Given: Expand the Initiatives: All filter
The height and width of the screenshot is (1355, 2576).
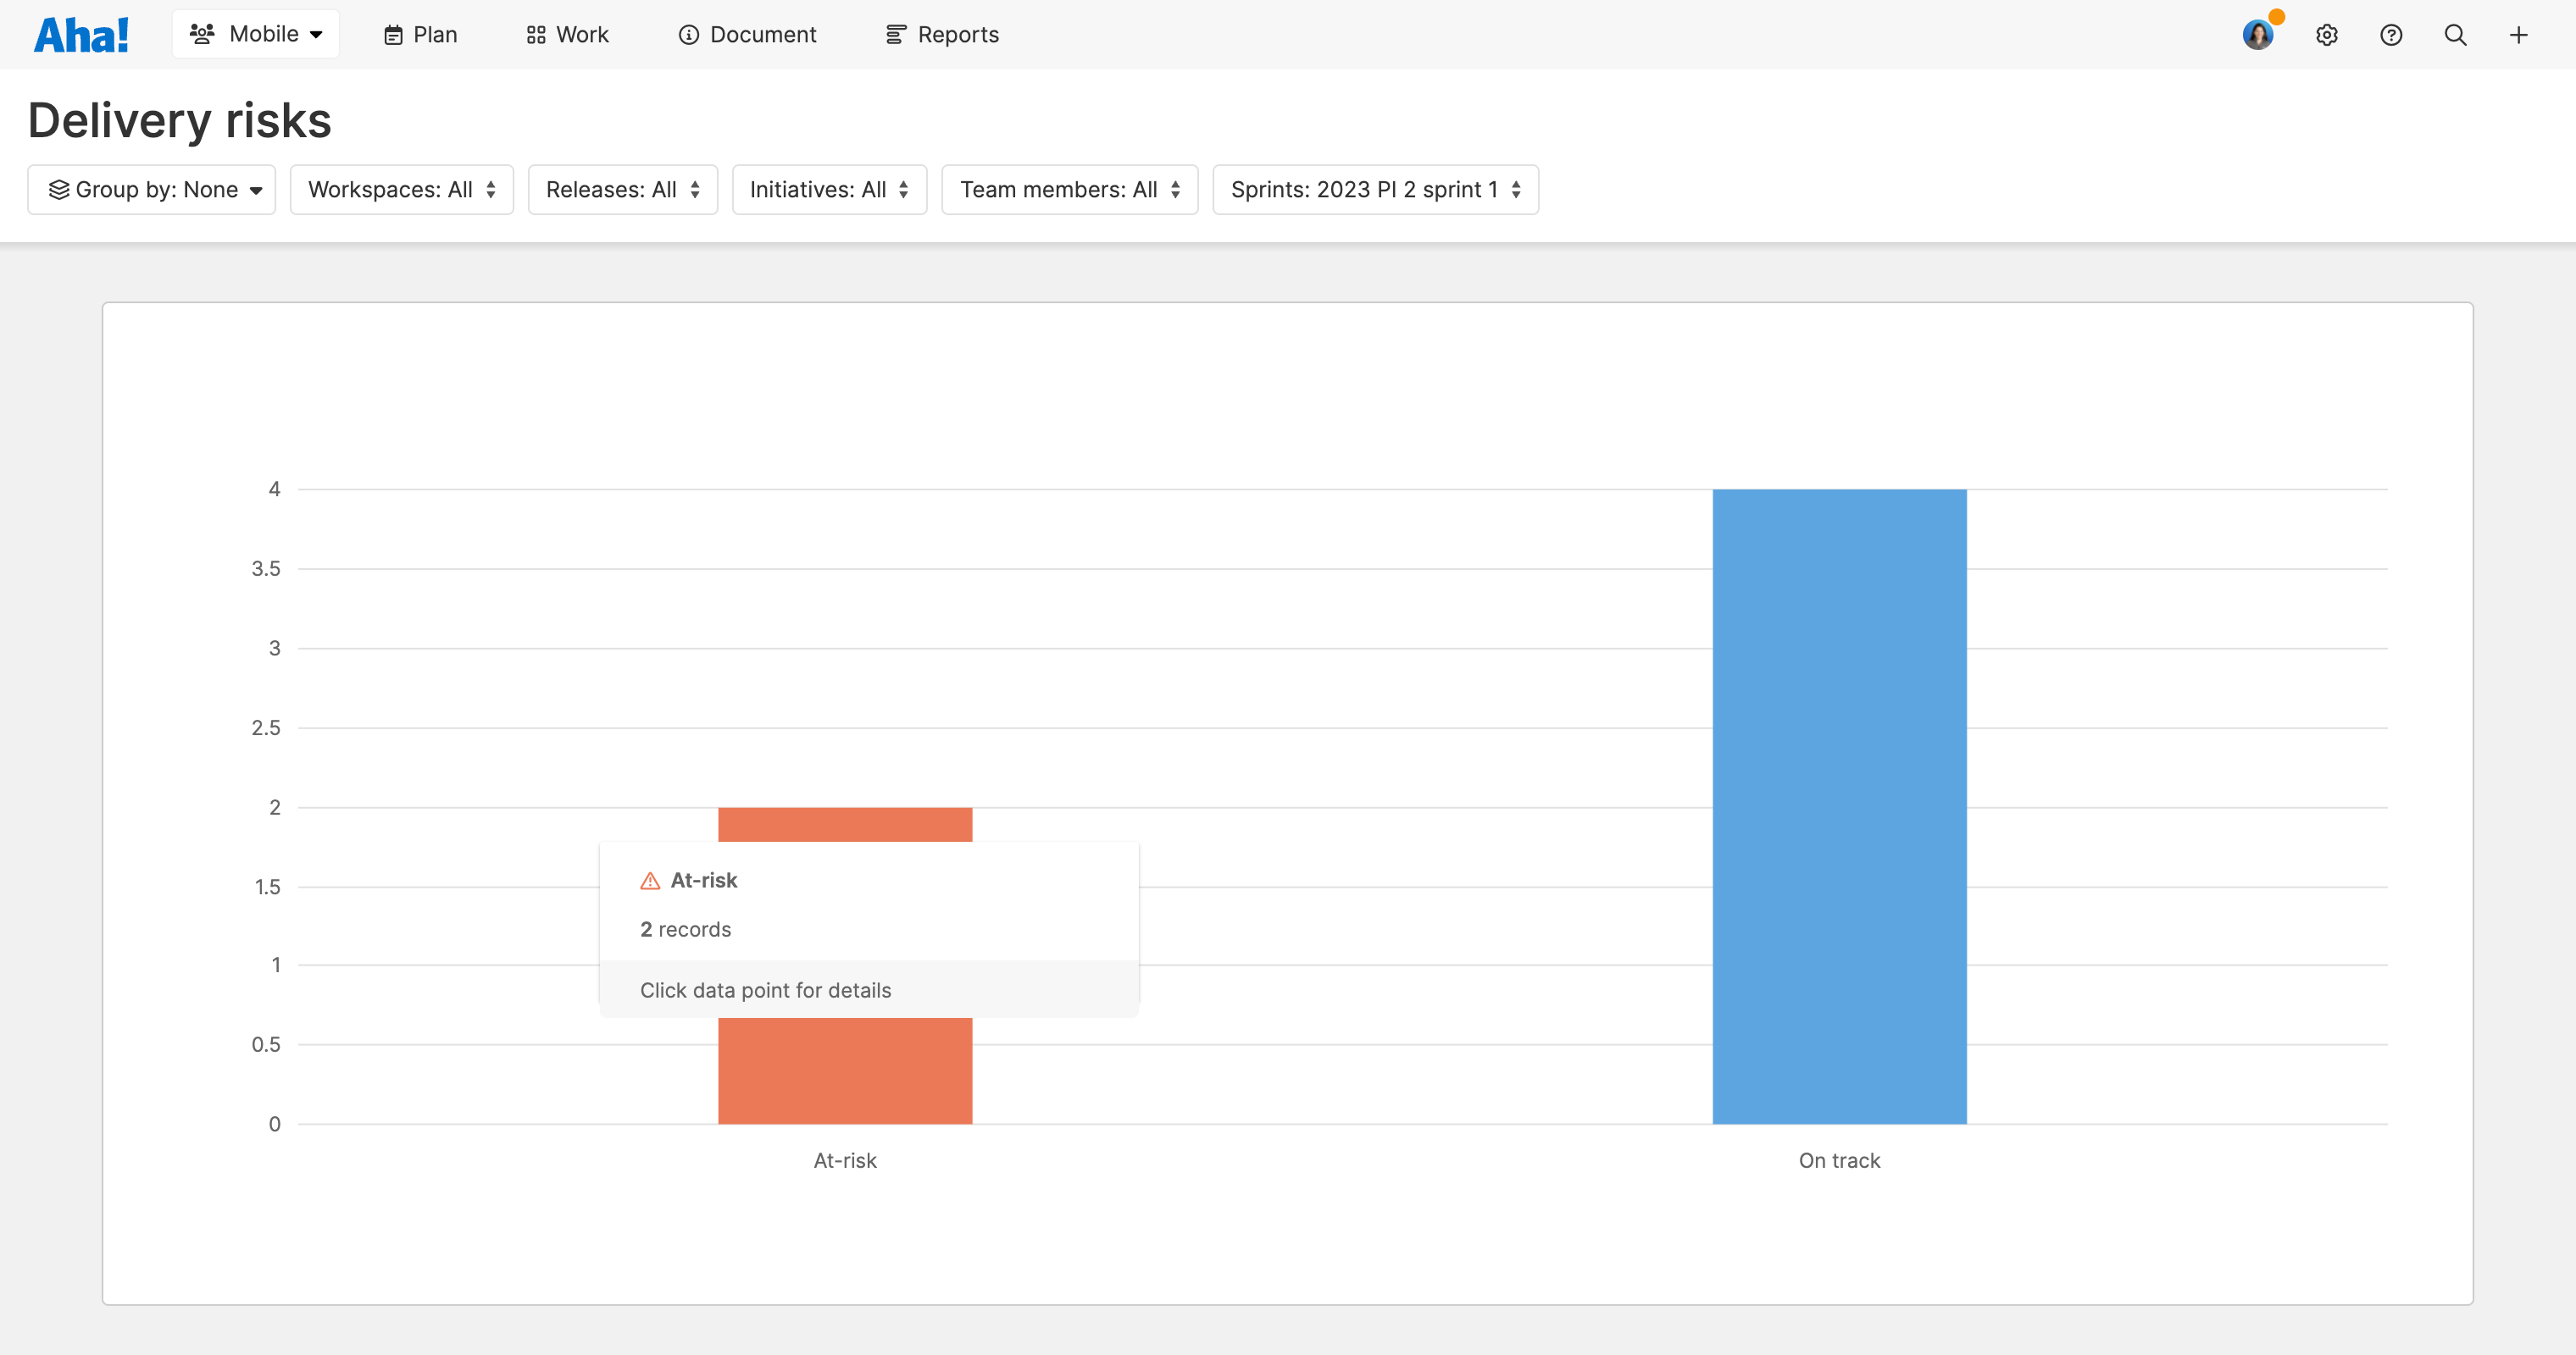Looking at the screenshot, I should pyautogui.click(x=828, y=189).
